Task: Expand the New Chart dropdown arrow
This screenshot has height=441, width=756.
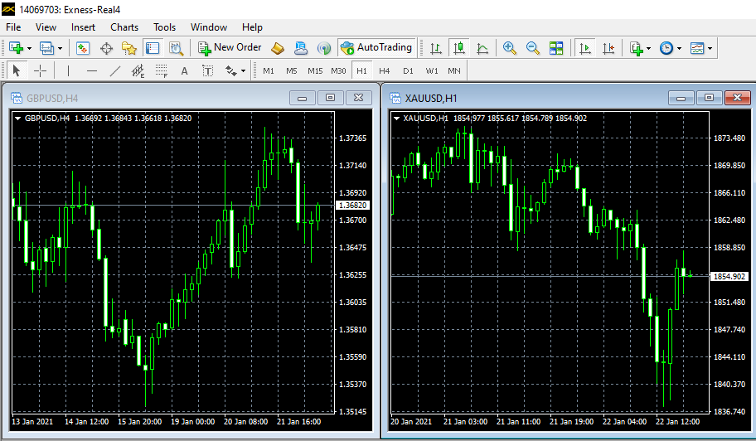Action: point(29,48)
